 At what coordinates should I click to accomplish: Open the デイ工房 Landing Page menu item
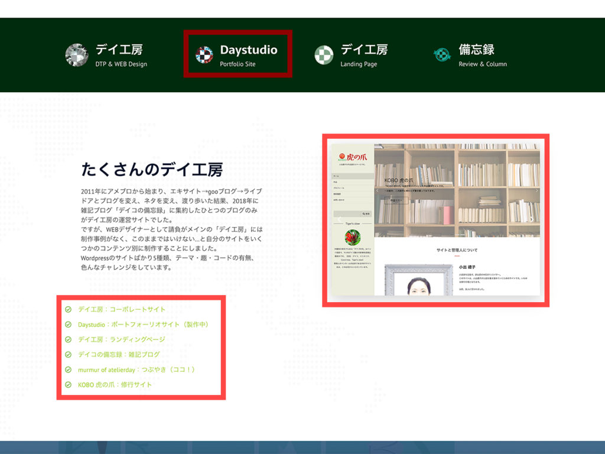(x=351, y=55)
